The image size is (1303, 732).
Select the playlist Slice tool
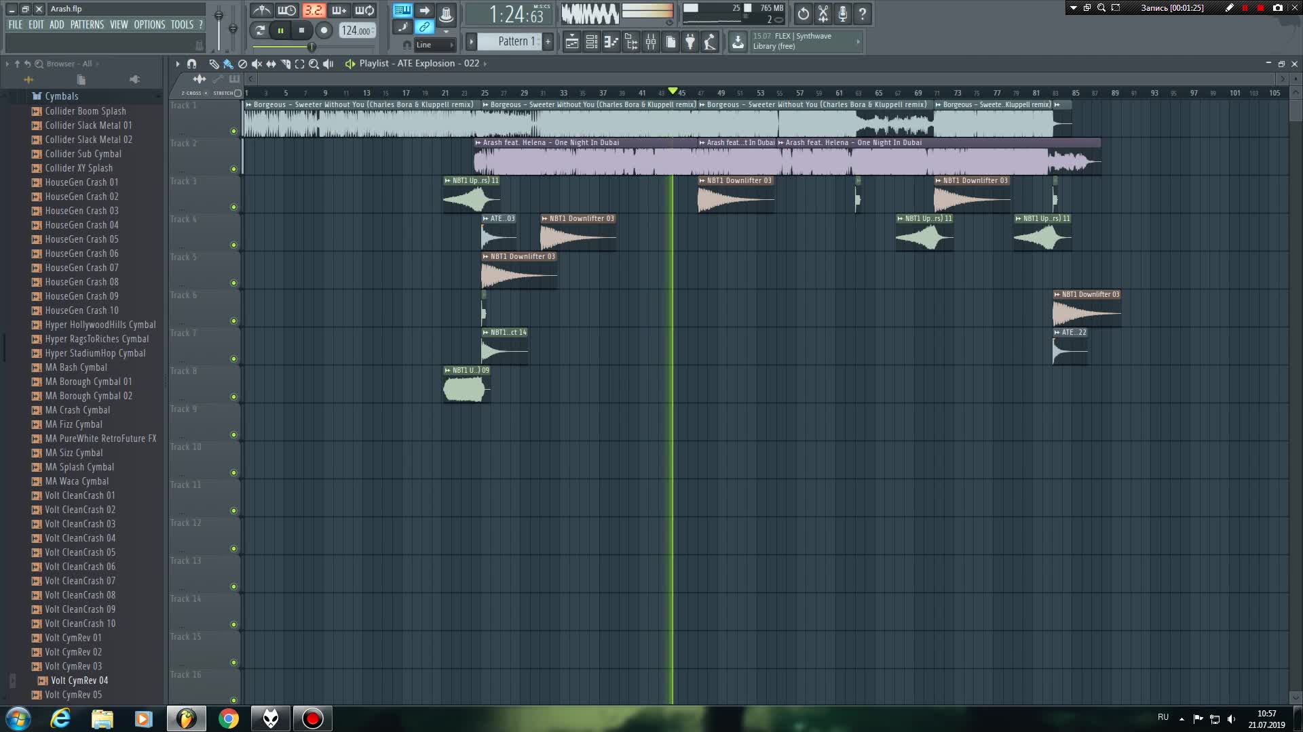[x=285, y=64]
